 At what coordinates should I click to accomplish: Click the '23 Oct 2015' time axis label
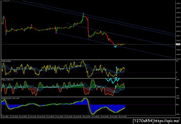[x=5, y=116]
